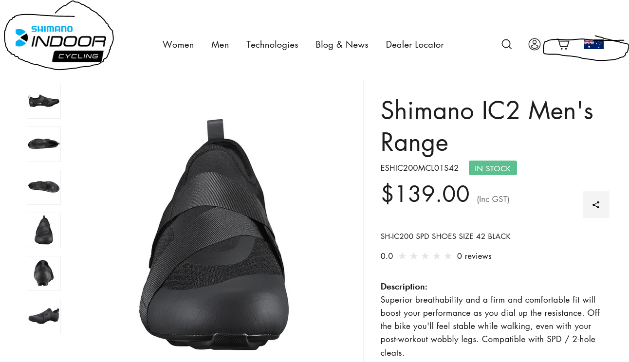Select the second shoe thumbnail
Screen dimensions: 629x362
[x=44, y=144]
